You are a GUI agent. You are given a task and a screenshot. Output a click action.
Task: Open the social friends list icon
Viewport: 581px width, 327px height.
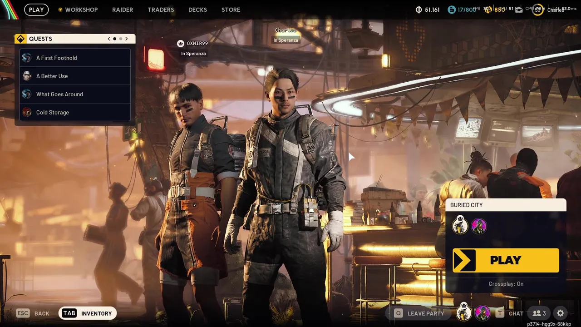click(x=539, y=313)
